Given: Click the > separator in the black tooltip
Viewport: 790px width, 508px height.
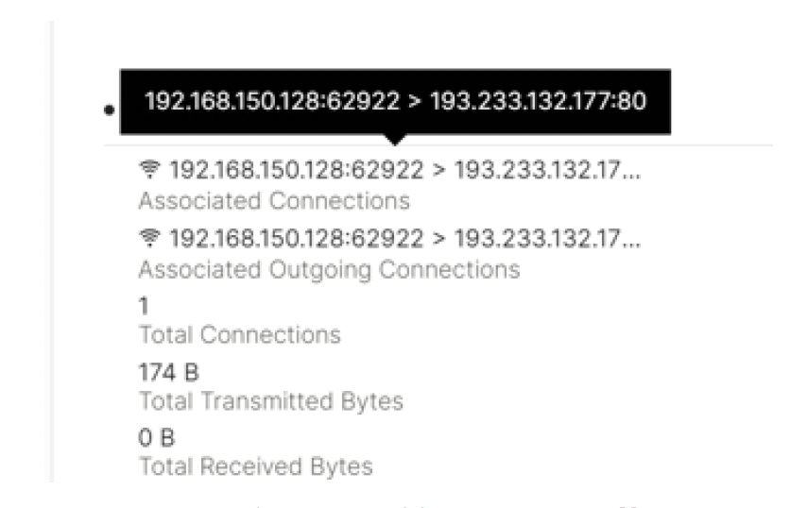Looking at the screenshot, I should [415, 102].
